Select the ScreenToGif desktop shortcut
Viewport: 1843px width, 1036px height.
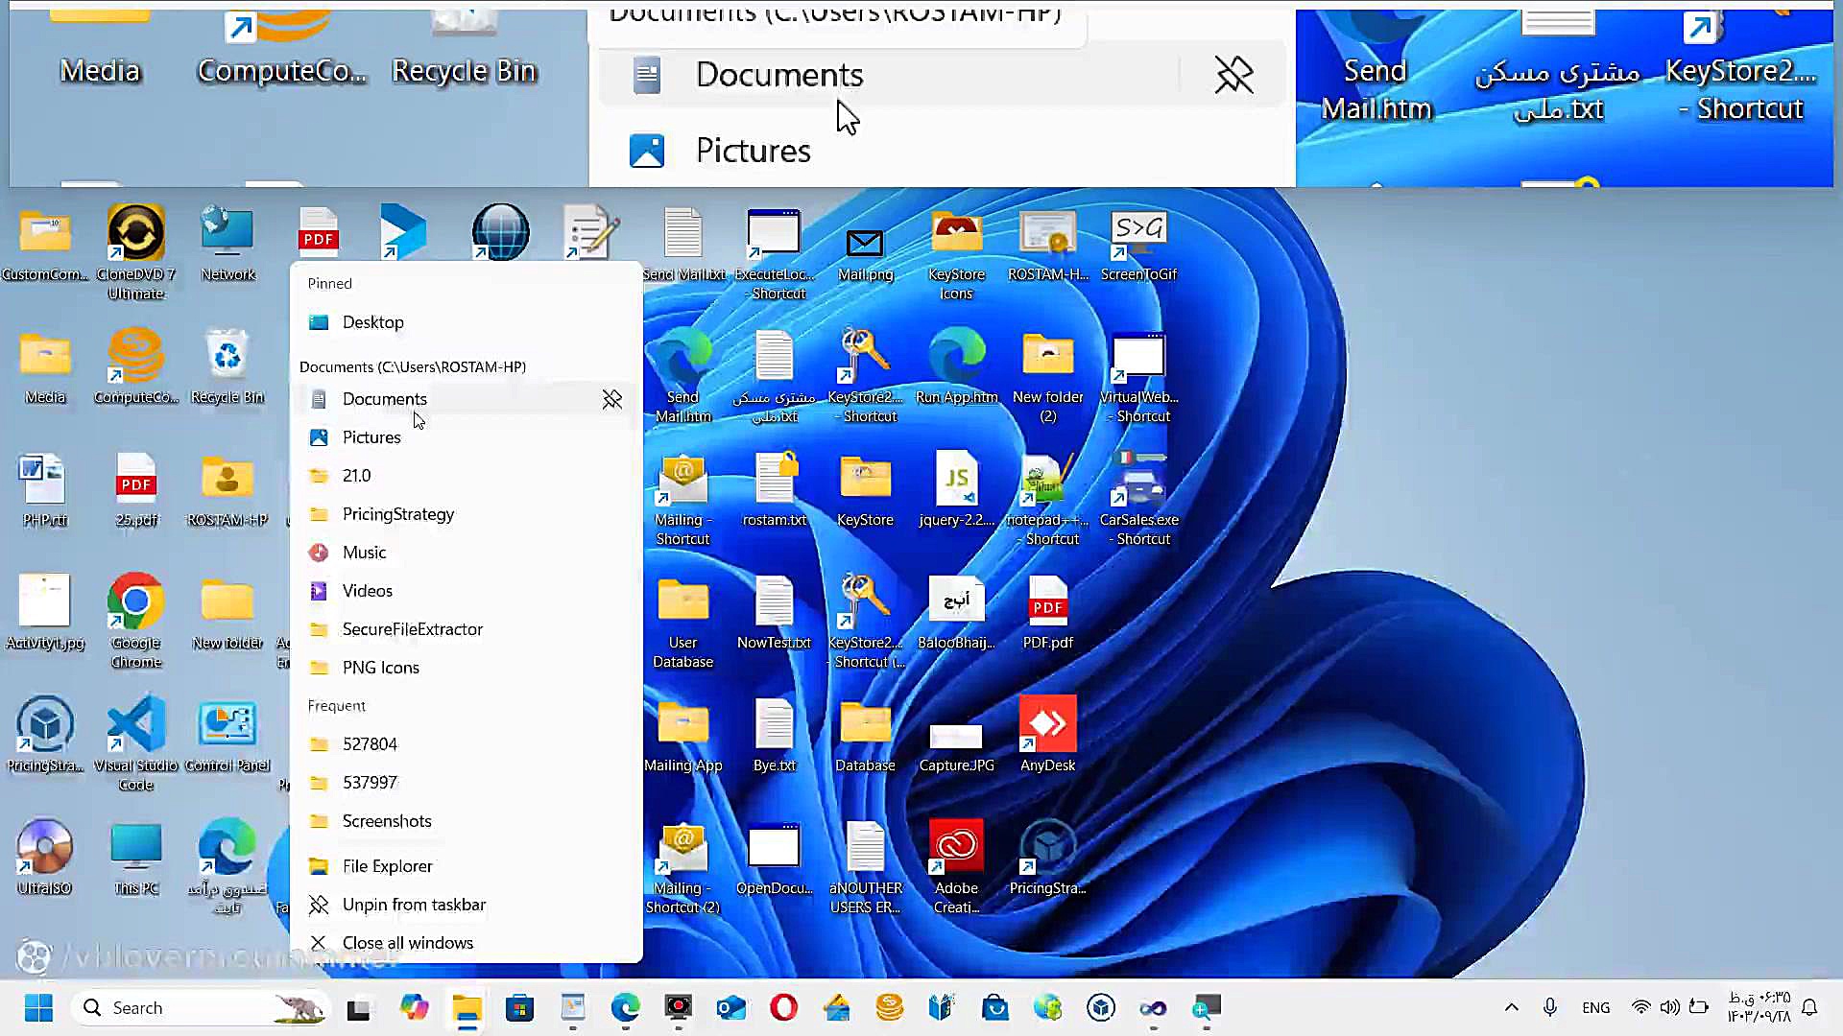(x=1138, y=244)
